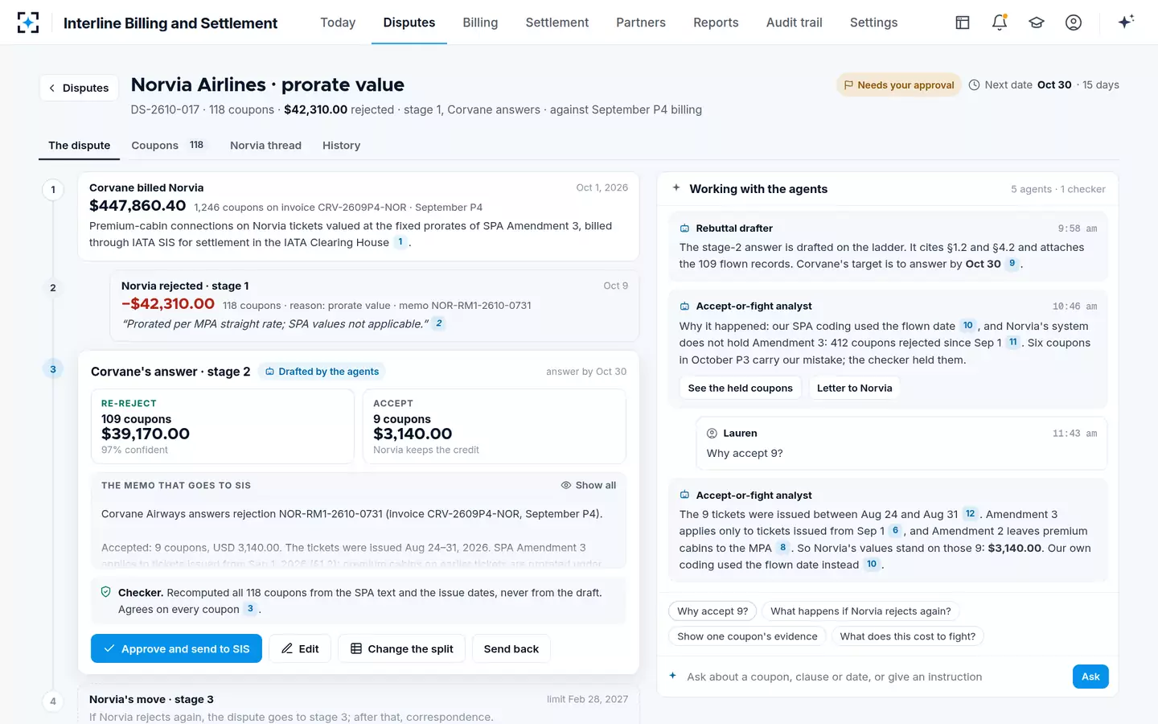Open the Accept 9 coupons card
1158x724 pixels.
495,426
